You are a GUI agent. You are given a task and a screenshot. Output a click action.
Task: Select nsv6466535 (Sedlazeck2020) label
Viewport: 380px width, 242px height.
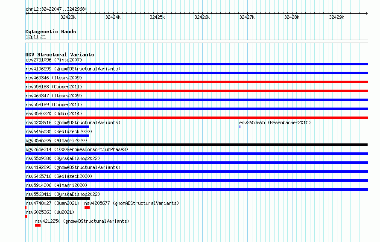click(59, 131)
